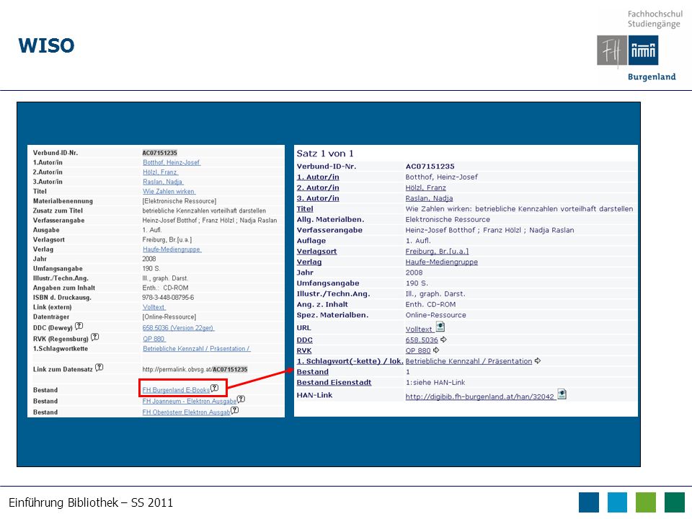The width and height of the screenshot is (692, 519).
Task: Click the Satz 1 von 1 heading
Action: [x=325, y=153]
